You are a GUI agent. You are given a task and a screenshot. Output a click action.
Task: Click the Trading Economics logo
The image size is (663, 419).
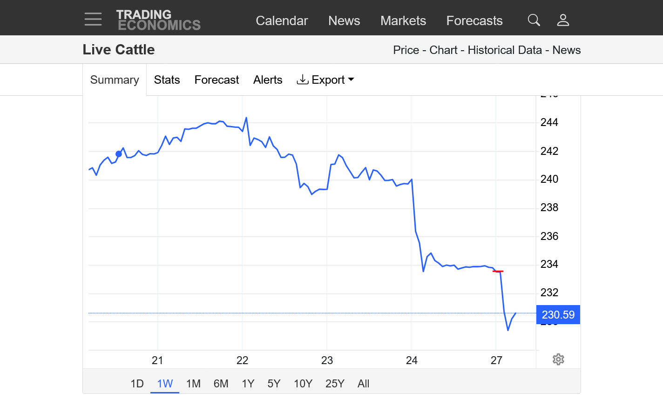click(x=158, y=20)
